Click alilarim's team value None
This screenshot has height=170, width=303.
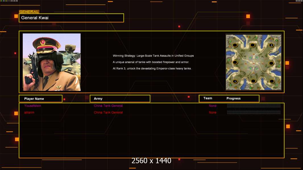[213, 112]
